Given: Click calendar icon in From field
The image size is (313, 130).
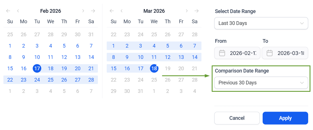Looking at the screenshot, I should pyautogui.click(x=222, y=53).
